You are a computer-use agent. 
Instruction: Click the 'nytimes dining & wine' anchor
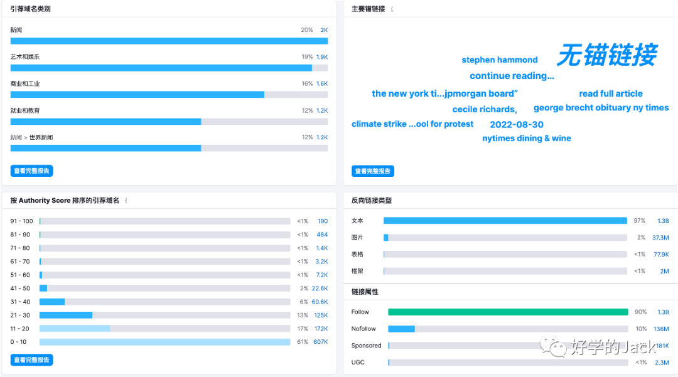tap(527, 138)
